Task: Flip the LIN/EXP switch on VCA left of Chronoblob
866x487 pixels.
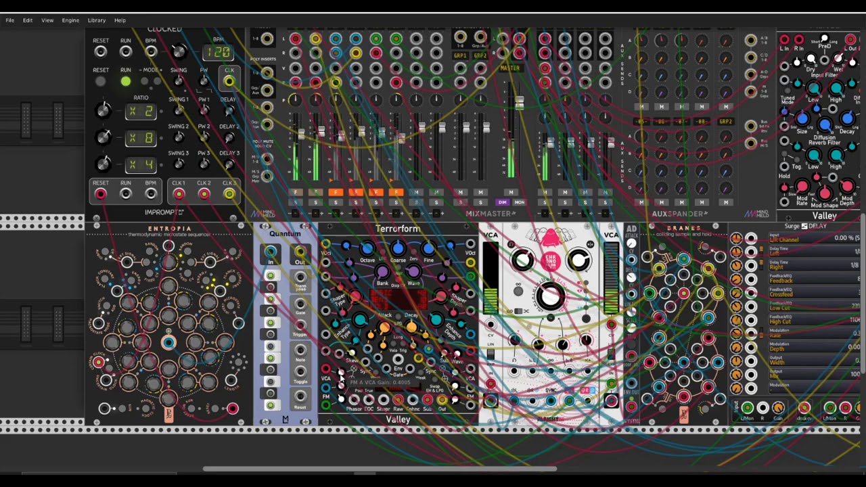Action: coord(491,355)
